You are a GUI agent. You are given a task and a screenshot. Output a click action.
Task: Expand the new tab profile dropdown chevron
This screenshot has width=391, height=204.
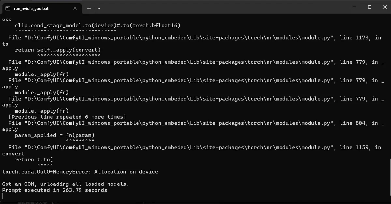pos(99,8)
